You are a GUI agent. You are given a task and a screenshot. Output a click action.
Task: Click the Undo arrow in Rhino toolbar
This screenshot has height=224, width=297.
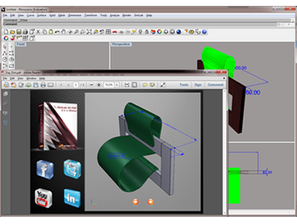point(57,32)
